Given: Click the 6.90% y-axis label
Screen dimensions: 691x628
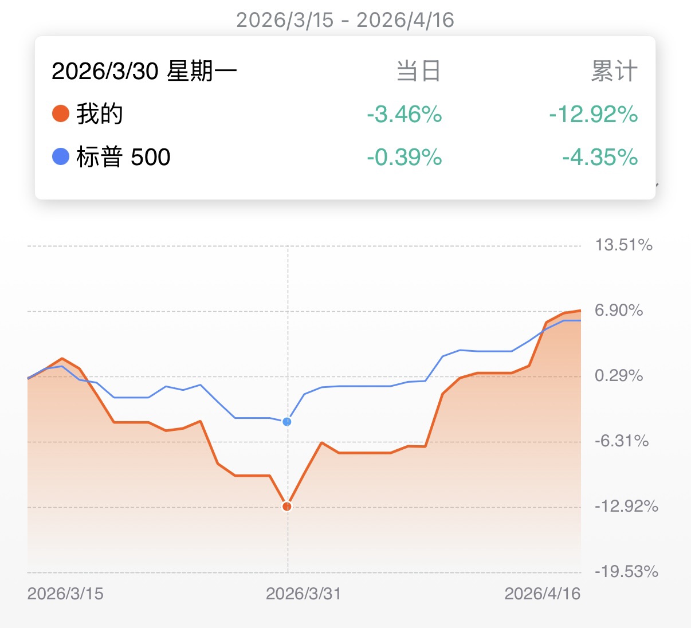Looking at the screenshot, I should click(619, 311).
